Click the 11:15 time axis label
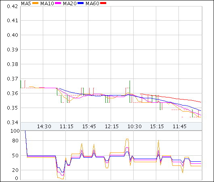214x182 pixels. 67,126
